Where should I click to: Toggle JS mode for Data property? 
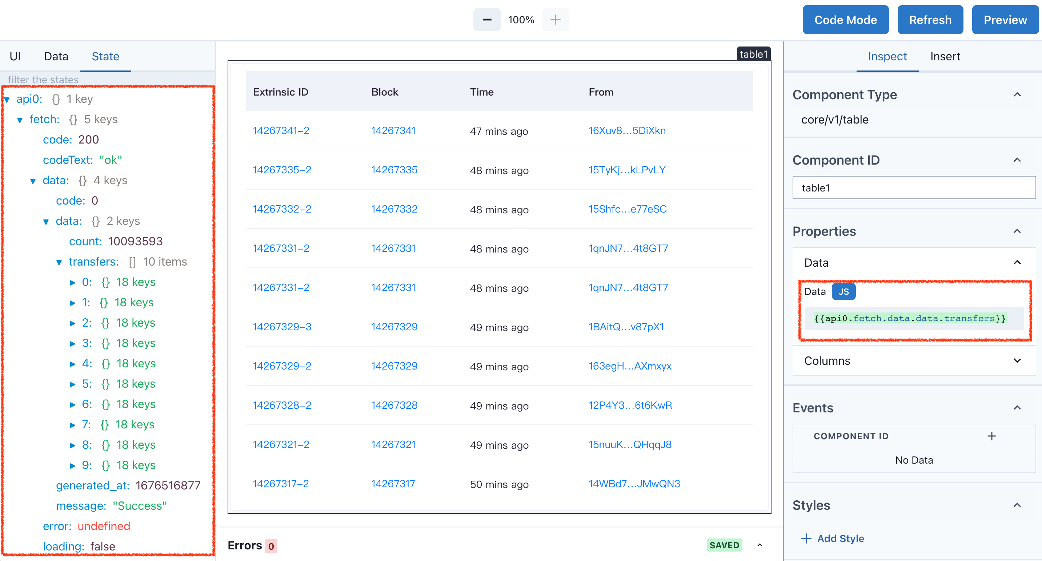[843, 291]
